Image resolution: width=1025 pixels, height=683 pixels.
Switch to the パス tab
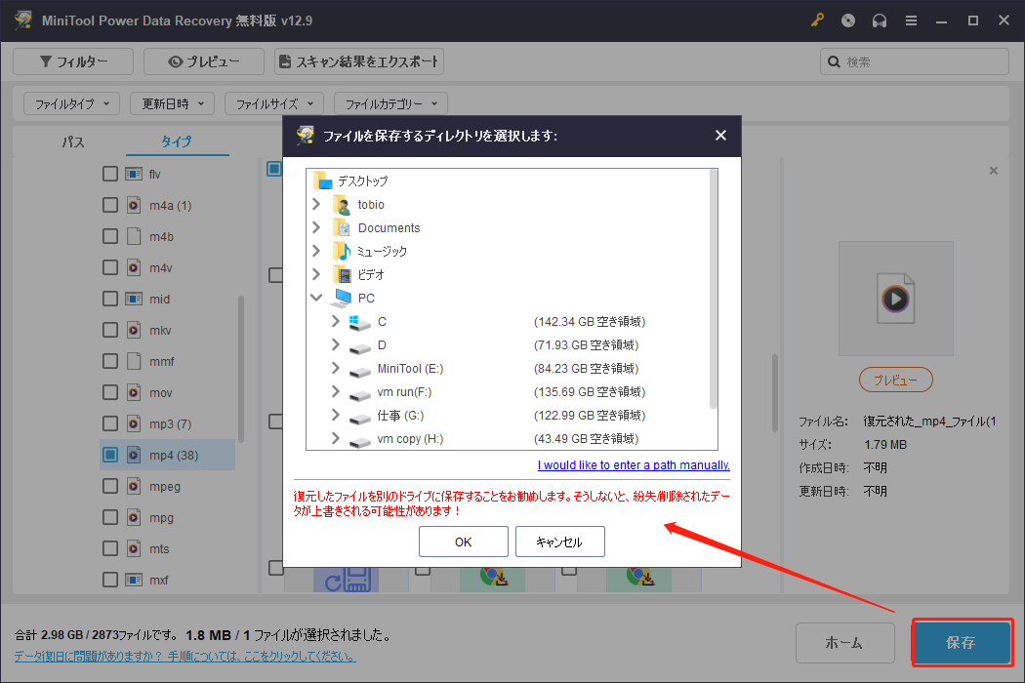click(x=72, y=141)
